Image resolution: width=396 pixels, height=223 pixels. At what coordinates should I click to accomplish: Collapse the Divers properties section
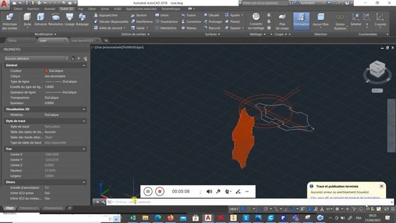pyautogui.click(x=84, y=182)
